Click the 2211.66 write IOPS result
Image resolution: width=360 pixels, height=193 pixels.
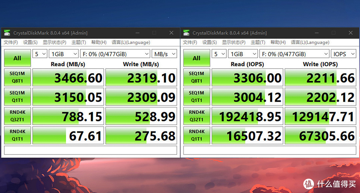[x=321, y=78]
